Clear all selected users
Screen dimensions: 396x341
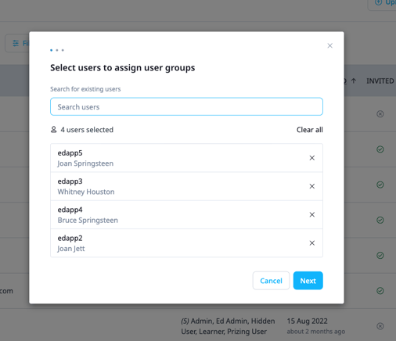click(309, 130)
